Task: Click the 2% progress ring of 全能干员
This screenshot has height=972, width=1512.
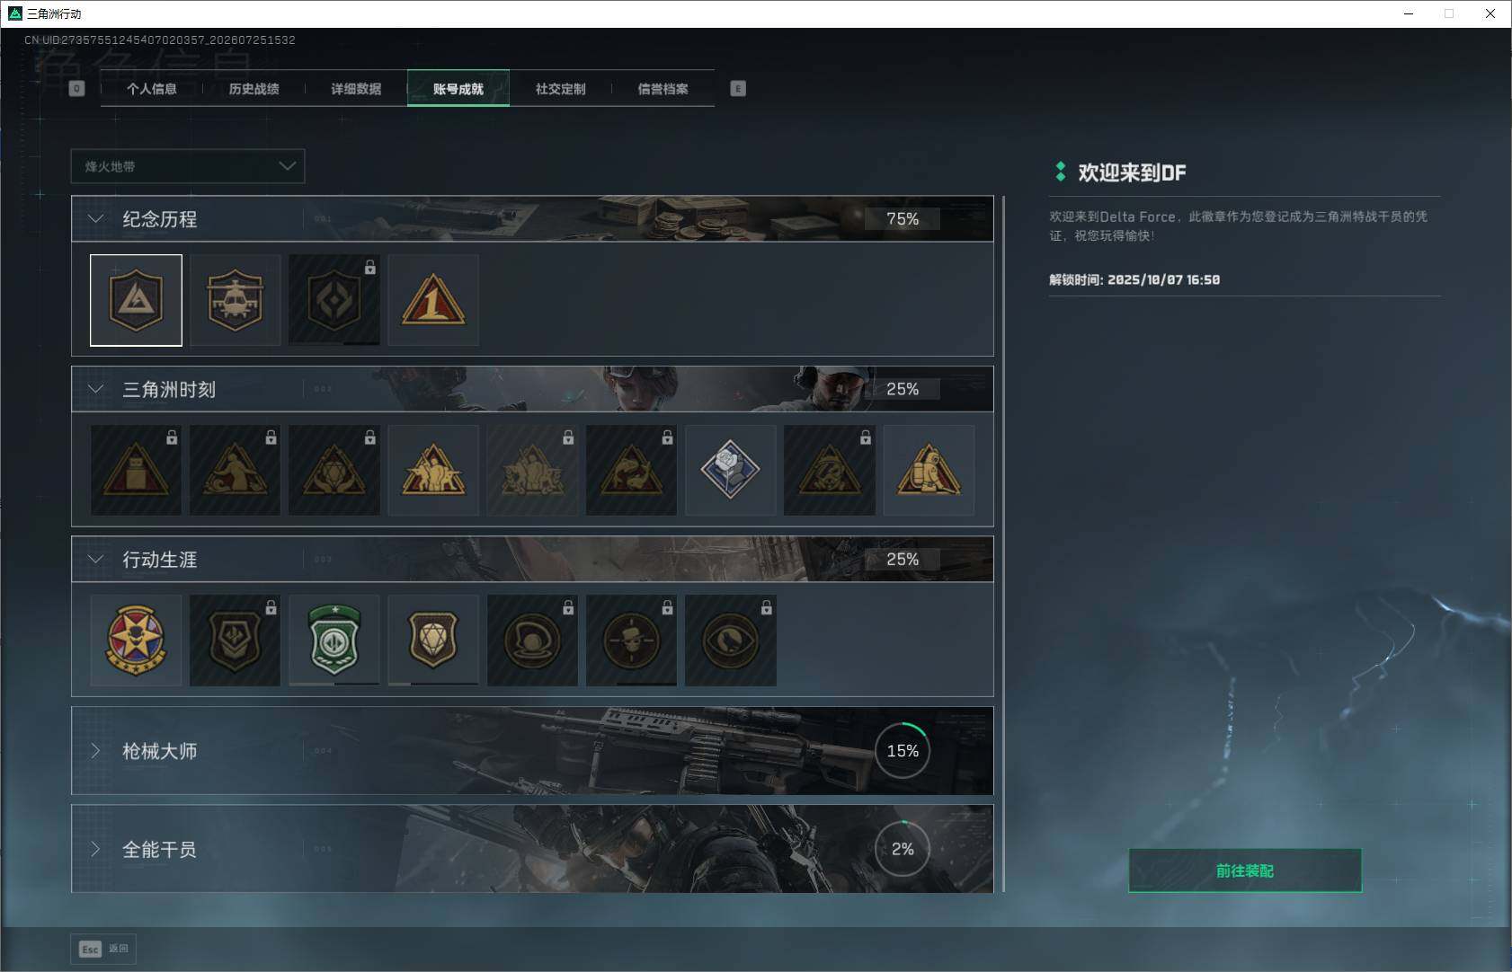Action: 903,849
